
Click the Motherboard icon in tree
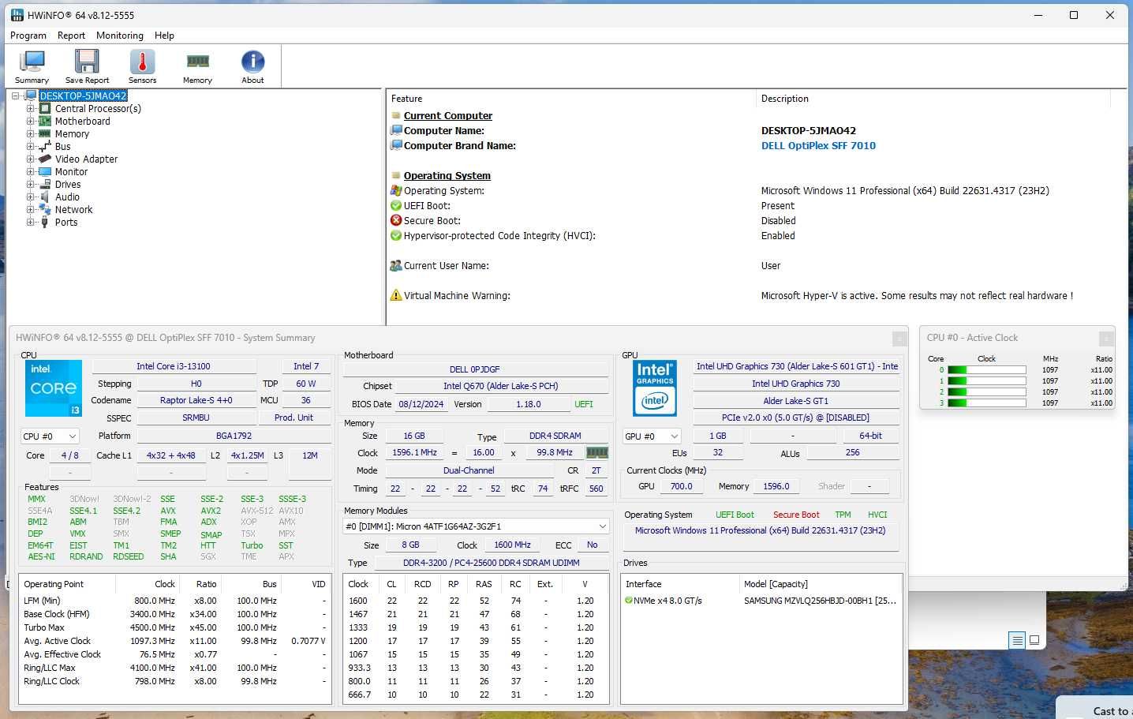click(45, 122)
